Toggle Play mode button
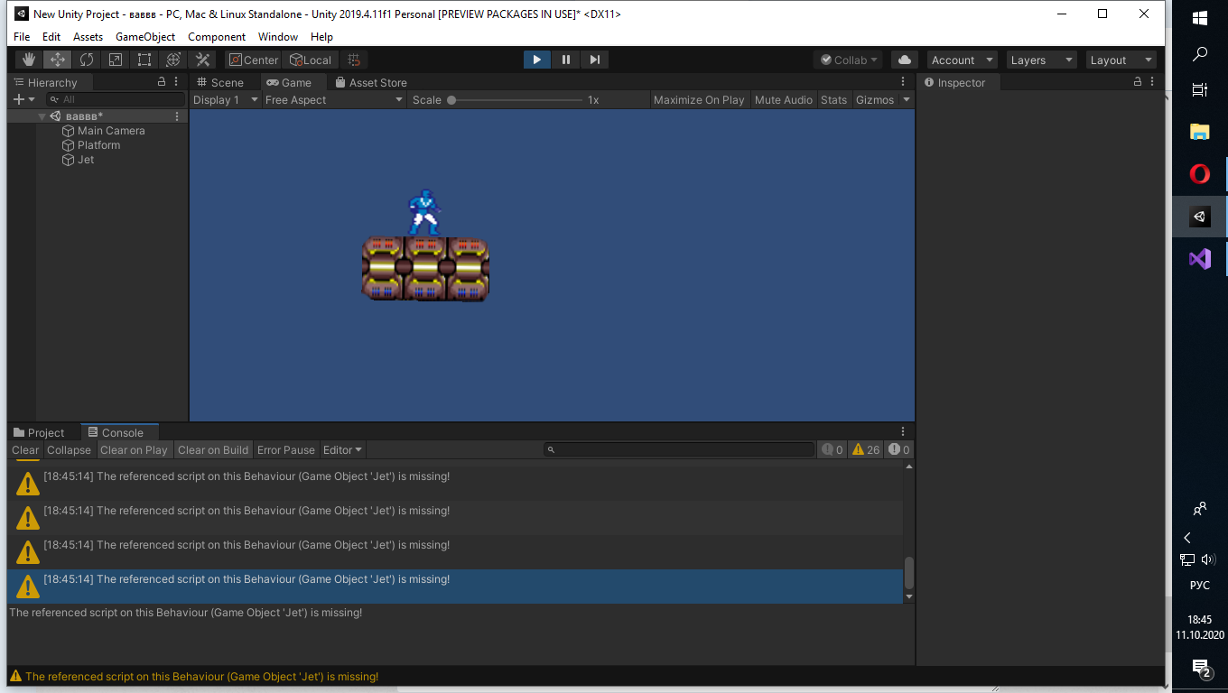 [536, 60]
